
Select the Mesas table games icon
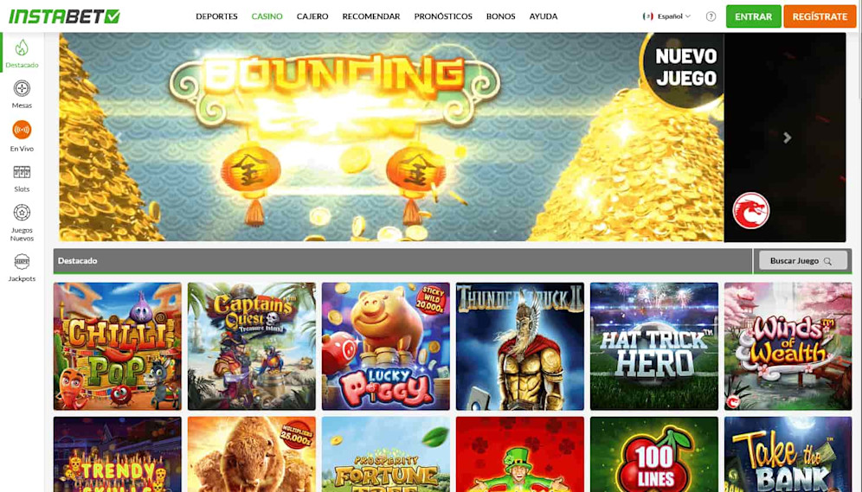coord(22,88)
